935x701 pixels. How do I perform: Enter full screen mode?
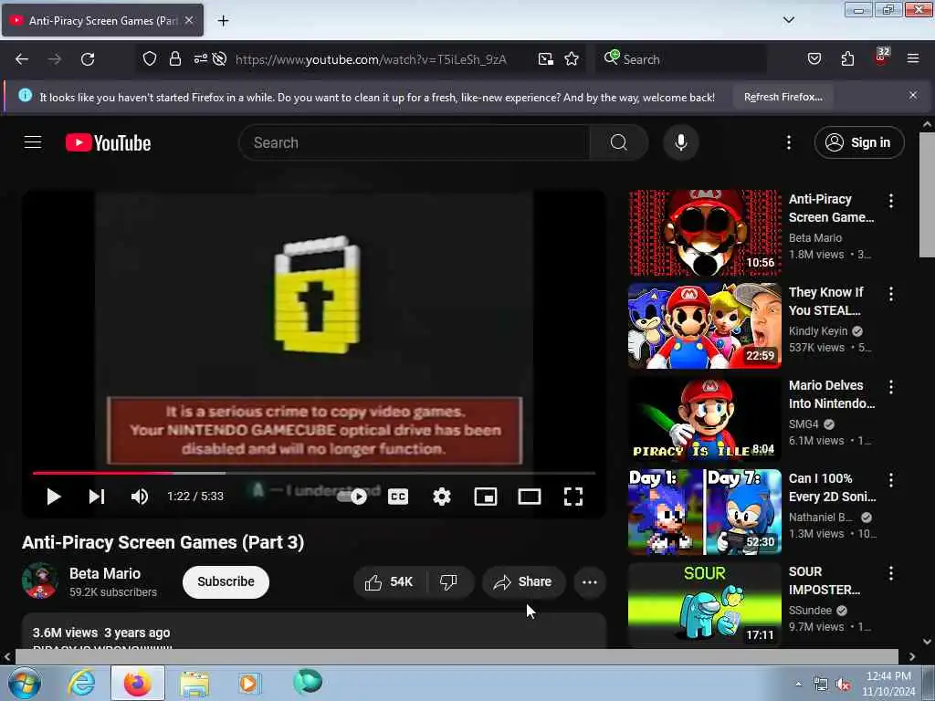pyautogui.click(x=573, y=497)
